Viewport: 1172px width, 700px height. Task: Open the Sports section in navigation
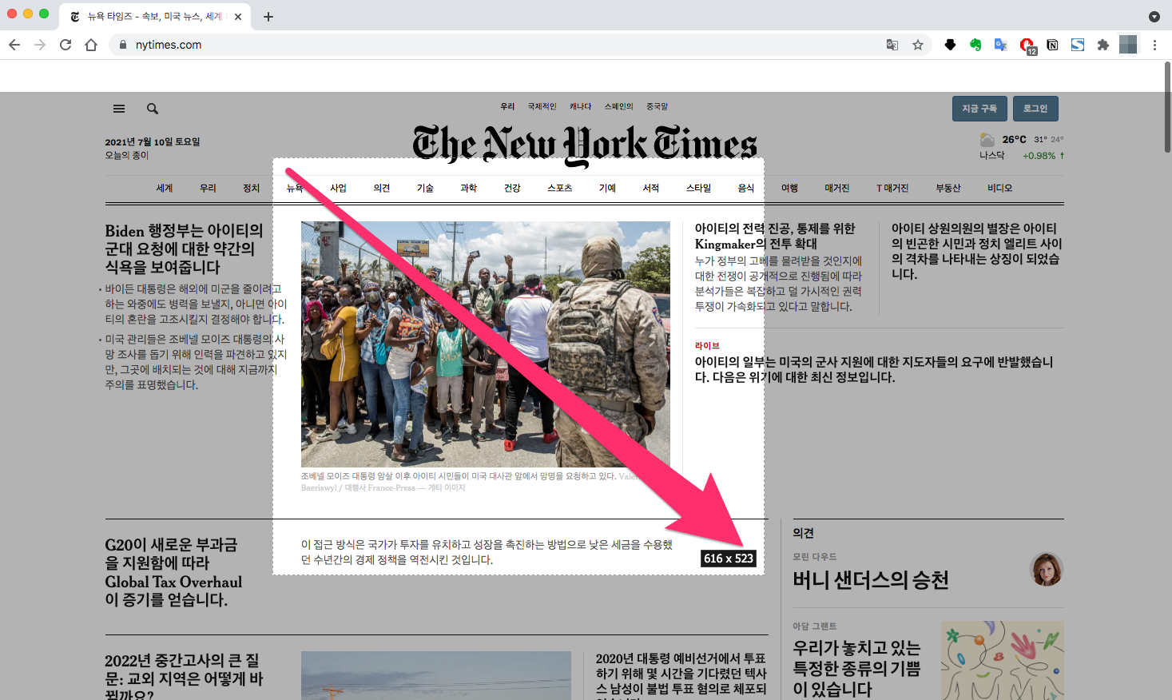click(560, 188)
